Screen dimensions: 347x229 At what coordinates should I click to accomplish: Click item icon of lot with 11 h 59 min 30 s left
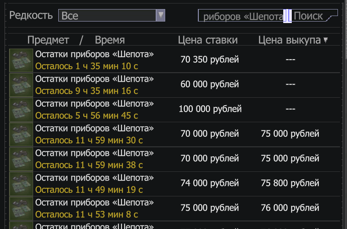(21, 134)
